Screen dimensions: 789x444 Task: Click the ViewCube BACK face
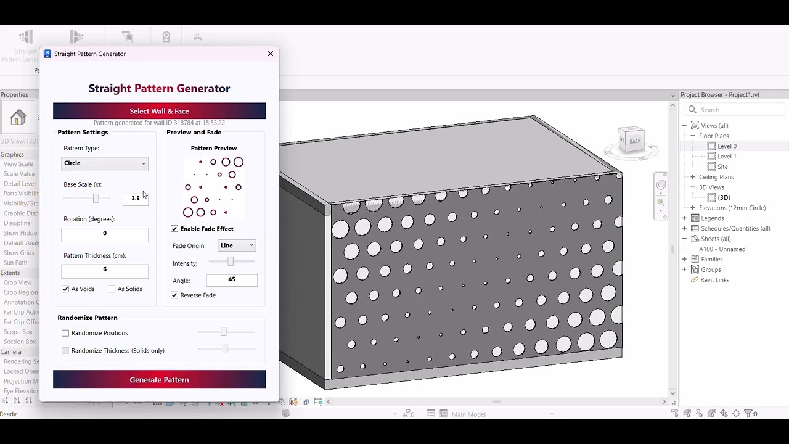(634, 141)
